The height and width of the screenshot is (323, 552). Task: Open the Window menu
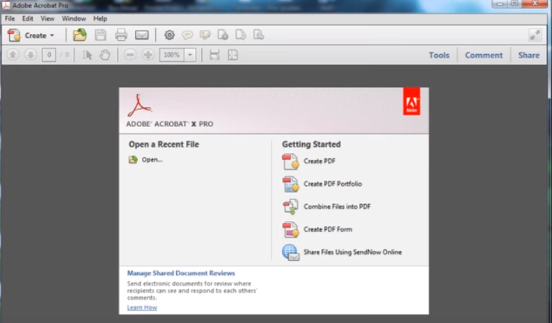click(x=74, y=19)
